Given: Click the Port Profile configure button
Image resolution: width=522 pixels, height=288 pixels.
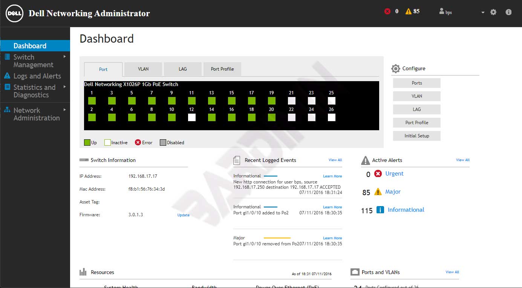Looking at the screenshot, I should click(x=417, y=123).
